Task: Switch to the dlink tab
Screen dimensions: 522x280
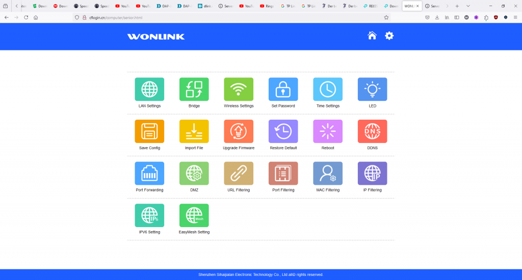Action: coord(205,6)
